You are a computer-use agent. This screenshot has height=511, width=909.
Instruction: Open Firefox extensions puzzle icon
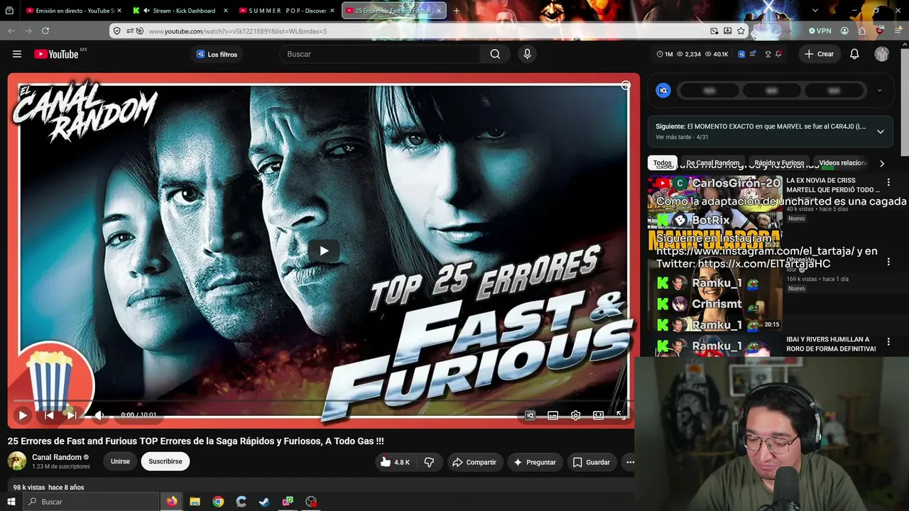861,31
